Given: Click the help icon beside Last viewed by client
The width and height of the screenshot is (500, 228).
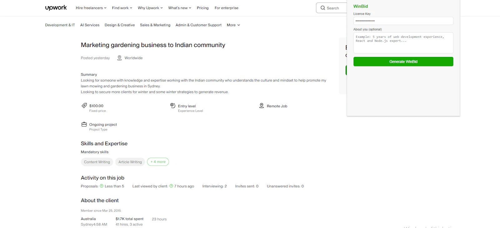Looking at the screenshot, I should pyautogui.click(x=171, y=186).
